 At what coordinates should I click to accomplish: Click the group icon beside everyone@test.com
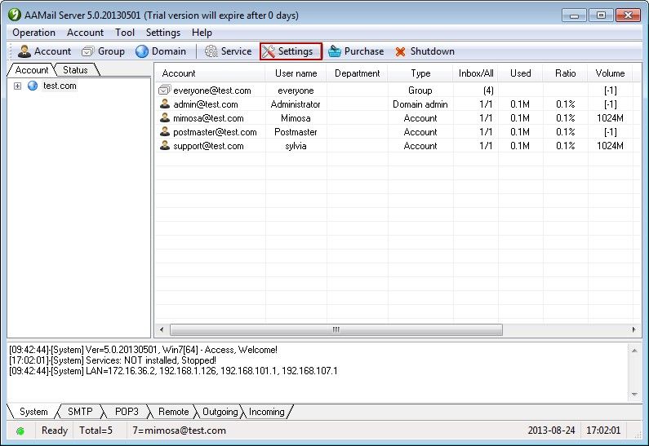[x=165, y=90]
